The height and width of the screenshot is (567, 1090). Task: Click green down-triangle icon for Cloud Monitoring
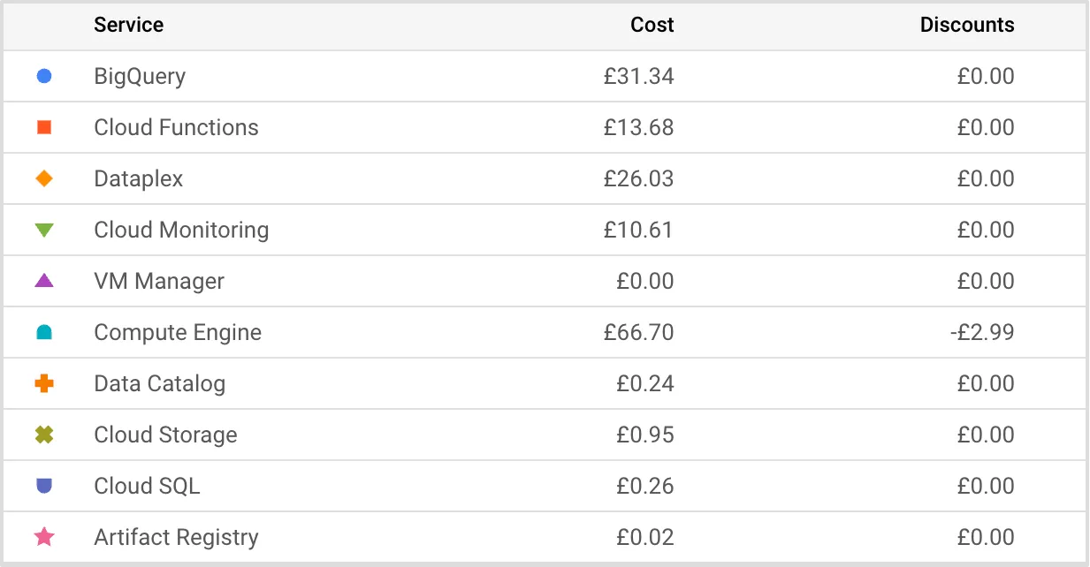[44, 231]
